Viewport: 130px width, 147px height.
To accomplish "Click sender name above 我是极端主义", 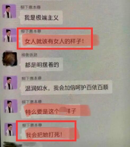I will pyautogui.click(x=31, y=7).
